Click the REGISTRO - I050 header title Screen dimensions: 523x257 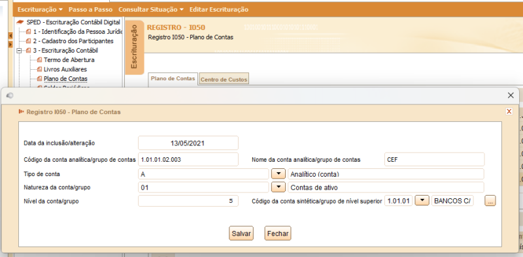tap(176, 27)
